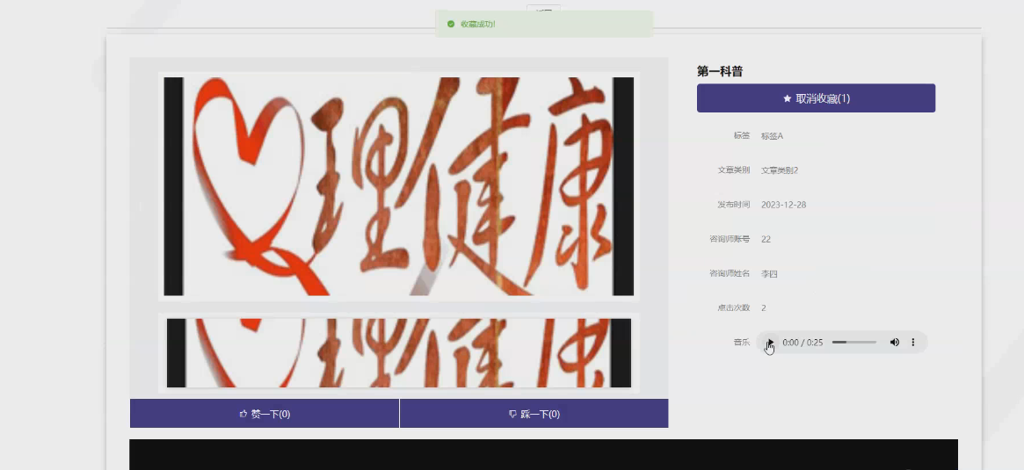The image size is (1024, 470).
Task: Play the 音乐 audio clip
Action: [x=770, y=342]
